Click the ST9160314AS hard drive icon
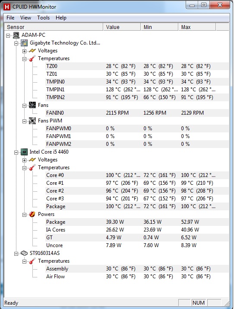 click(24, 253)
